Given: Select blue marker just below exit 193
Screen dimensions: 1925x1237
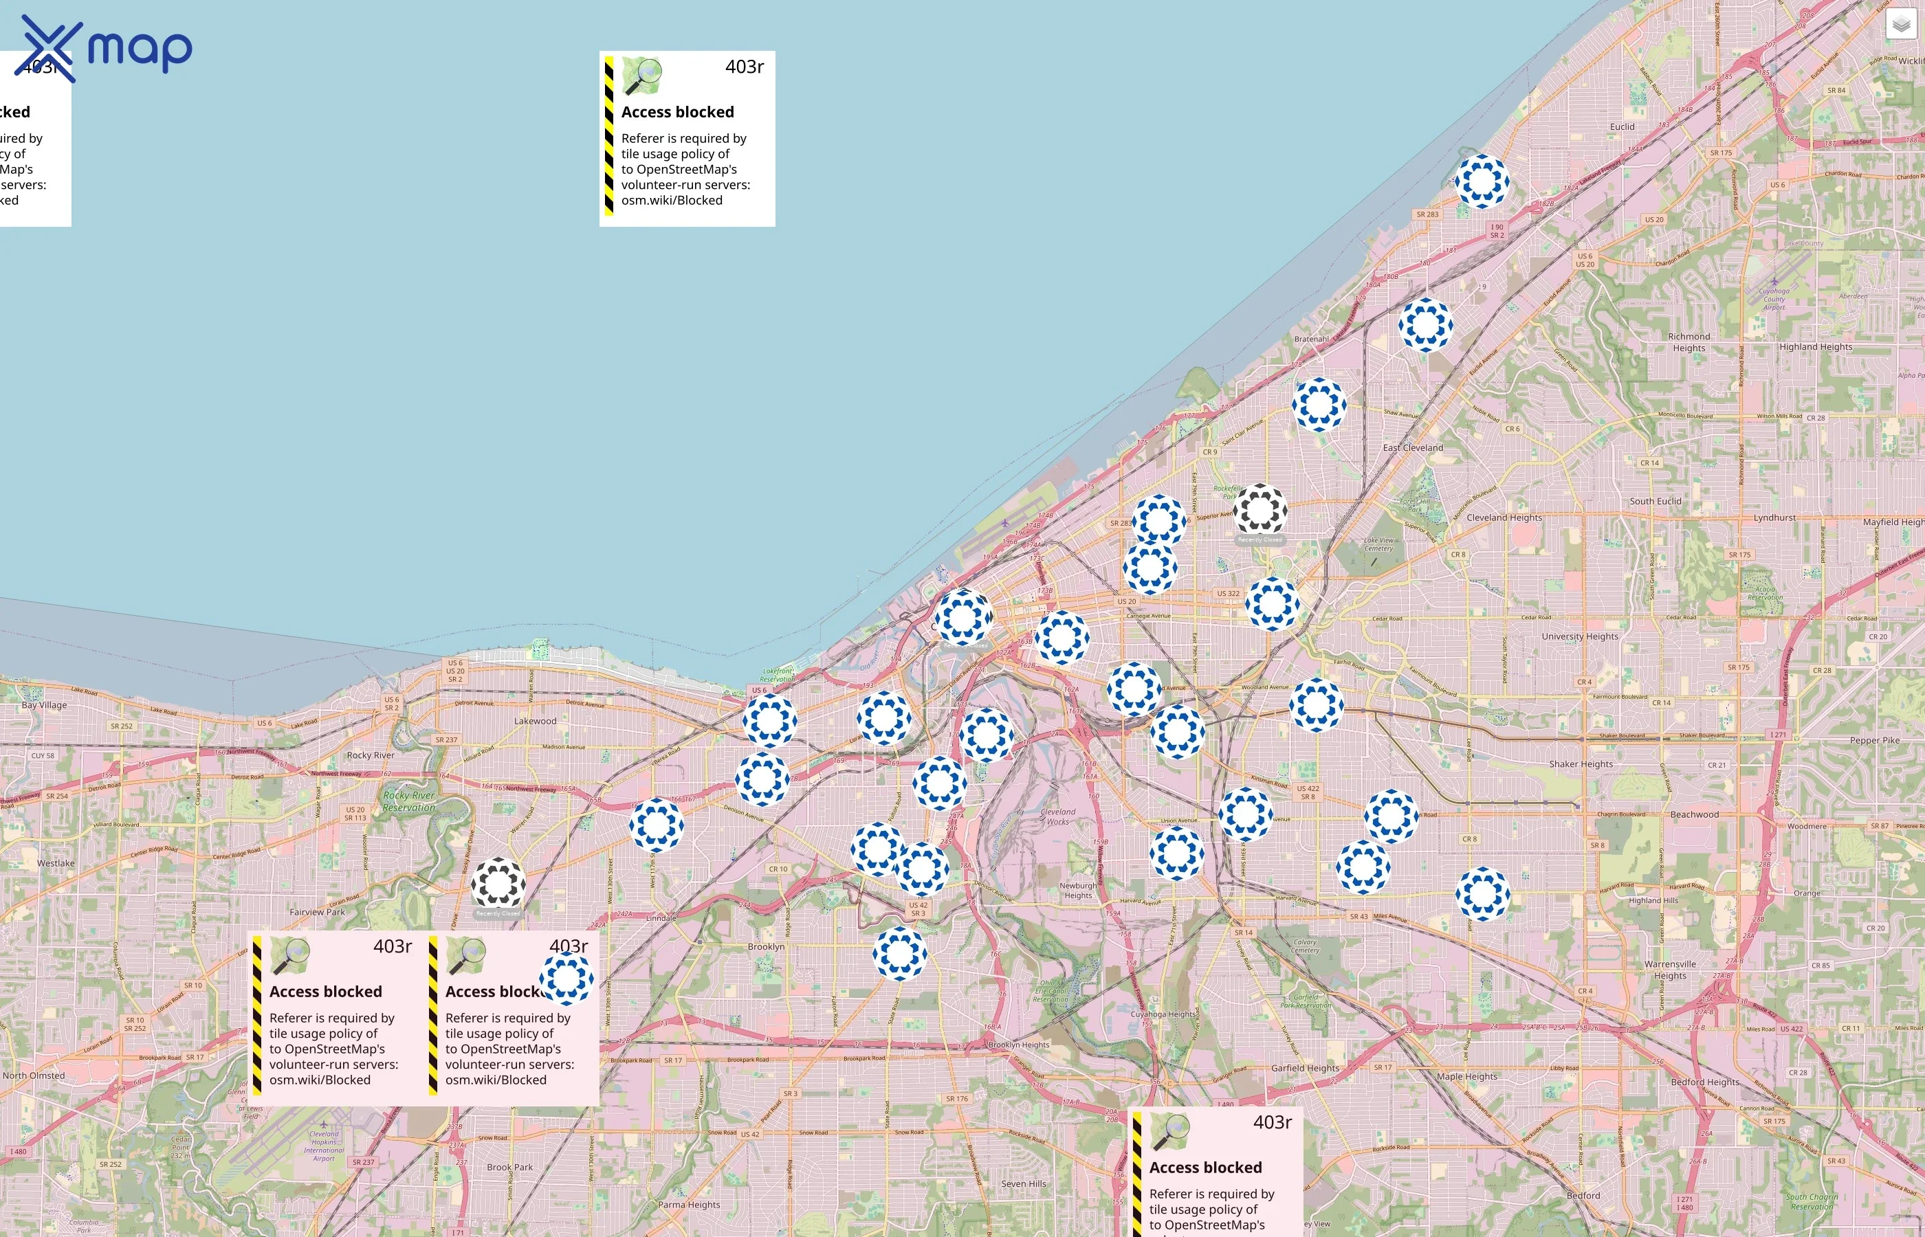Looking at the screenshot, I should (883, 718).
